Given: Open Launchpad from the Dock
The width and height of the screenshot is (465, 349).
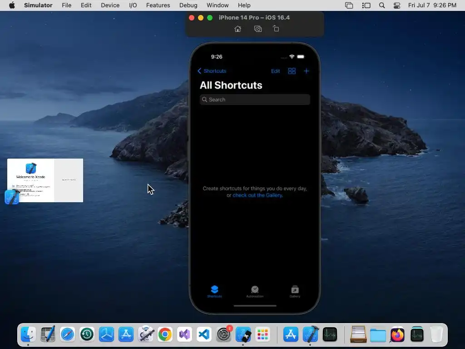Looking at the screenshot, I should point(263,334).
